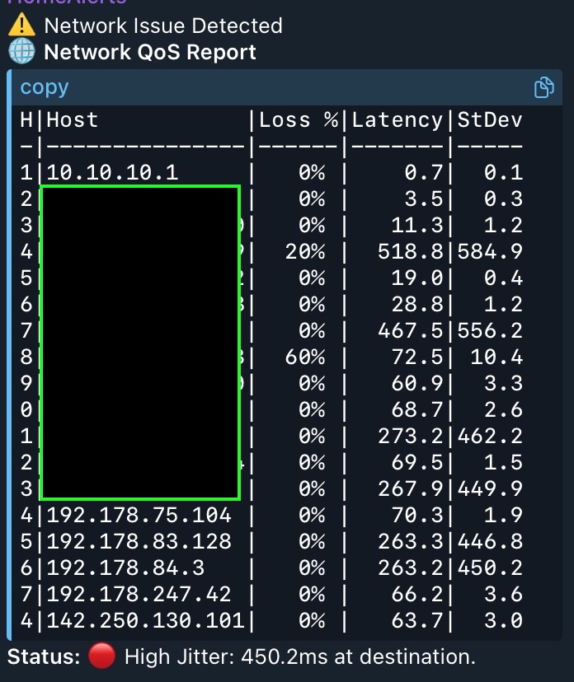The image size is (574, 682).
Task: Click the 192.178.84.3 host entry
Action: click(x=125, y=568)
